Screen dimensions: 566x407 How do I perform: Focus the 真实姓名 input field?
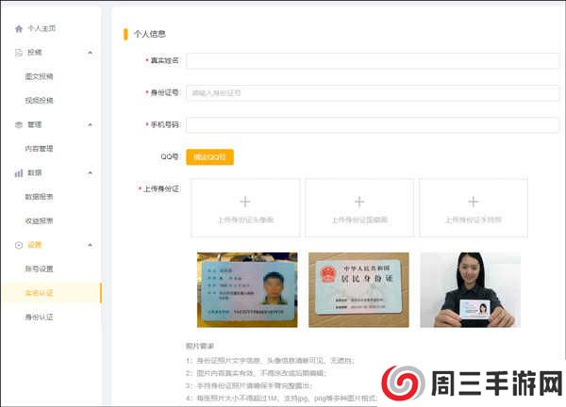373,60
